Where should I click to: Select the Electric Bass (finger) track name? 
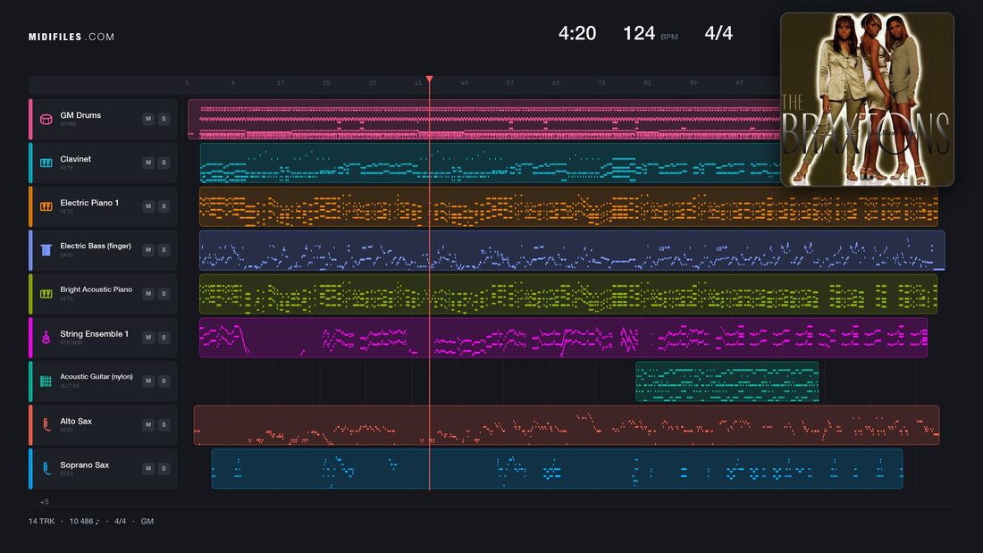pyautogui.click(x=96, y=246)
